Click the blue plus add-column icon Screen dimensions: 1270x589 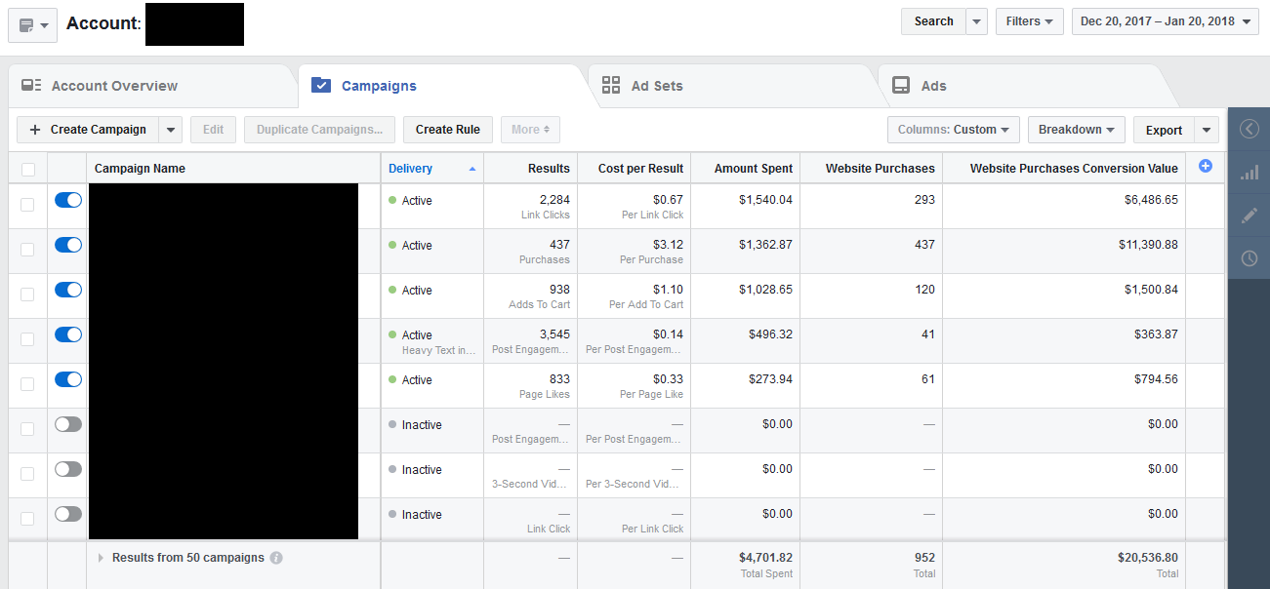(1205, 167)
